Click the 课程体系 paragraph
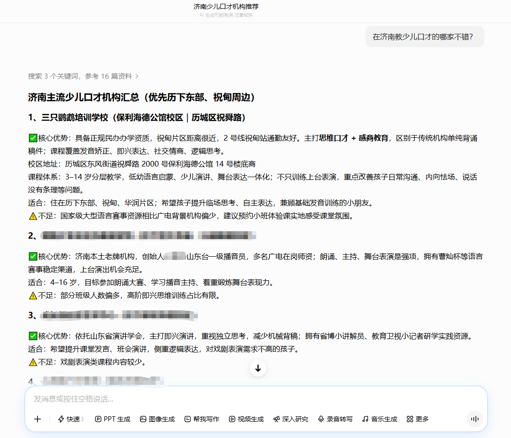Screen dimensions: 511x438 [x=252, y=183]
